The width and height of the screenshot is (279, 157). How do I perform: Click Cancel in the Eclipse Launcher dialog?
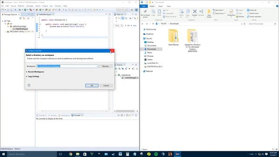coord(106,85)
